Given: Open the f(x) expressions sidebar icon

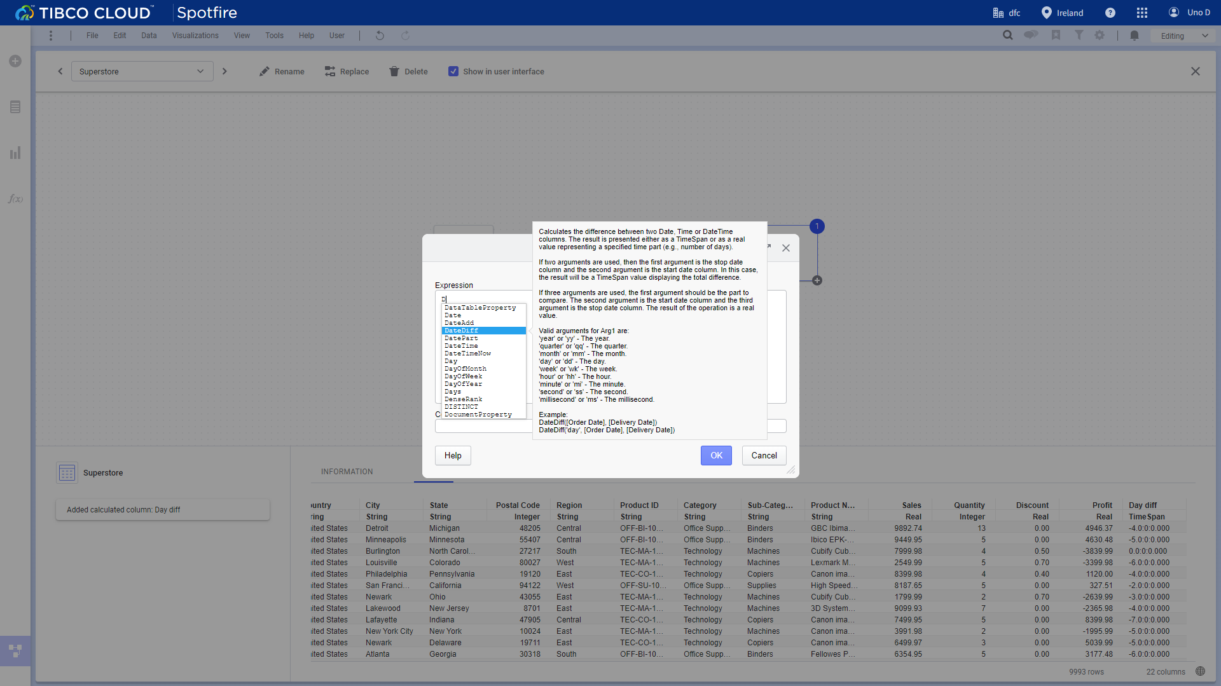Looking at the screenshot, I should 15,199.
